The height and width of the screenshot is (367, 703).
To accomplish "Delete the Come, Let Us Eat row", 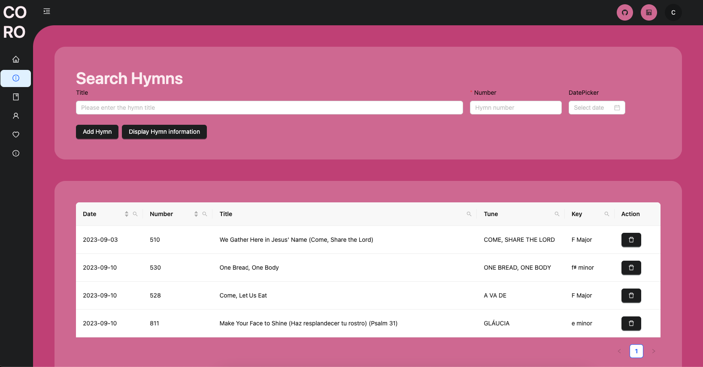I will [x=631, y=295].
